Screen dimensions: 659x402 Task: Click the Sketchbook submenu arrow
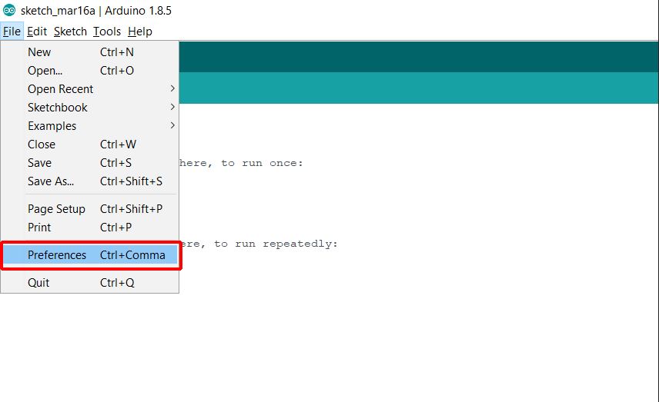click(x=172, y=107)
